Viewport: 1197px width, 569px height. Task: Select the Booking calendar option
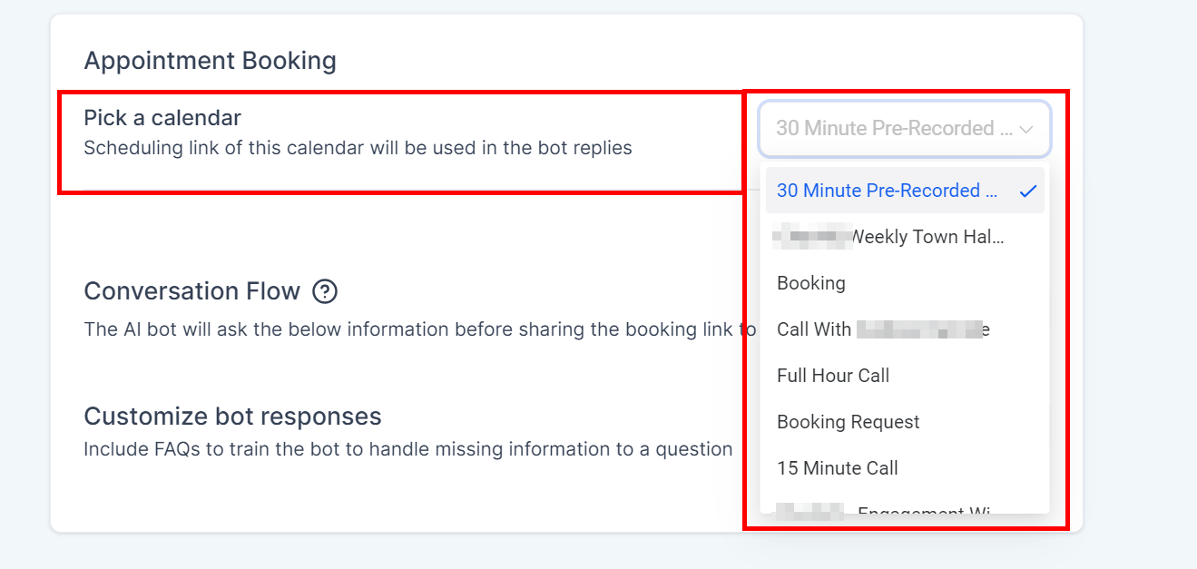click(x=811, y=283)
